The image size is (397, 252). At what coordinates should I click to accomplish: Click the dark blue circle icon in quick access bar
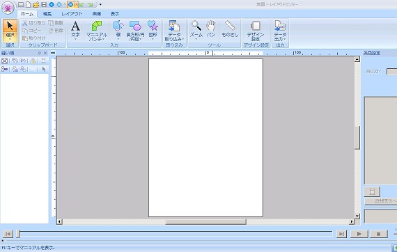52,5
